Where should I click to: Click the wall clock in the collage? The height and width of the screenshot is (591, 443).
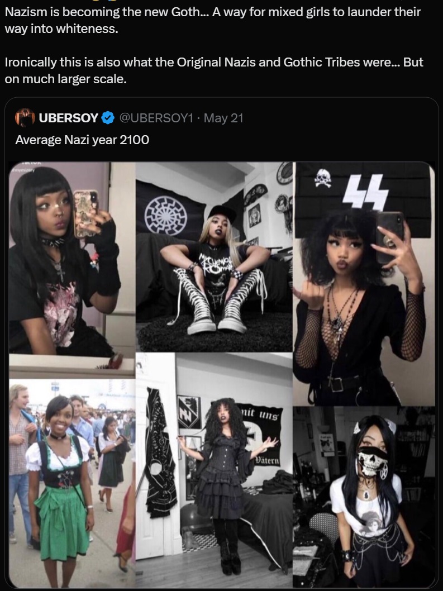285,173
